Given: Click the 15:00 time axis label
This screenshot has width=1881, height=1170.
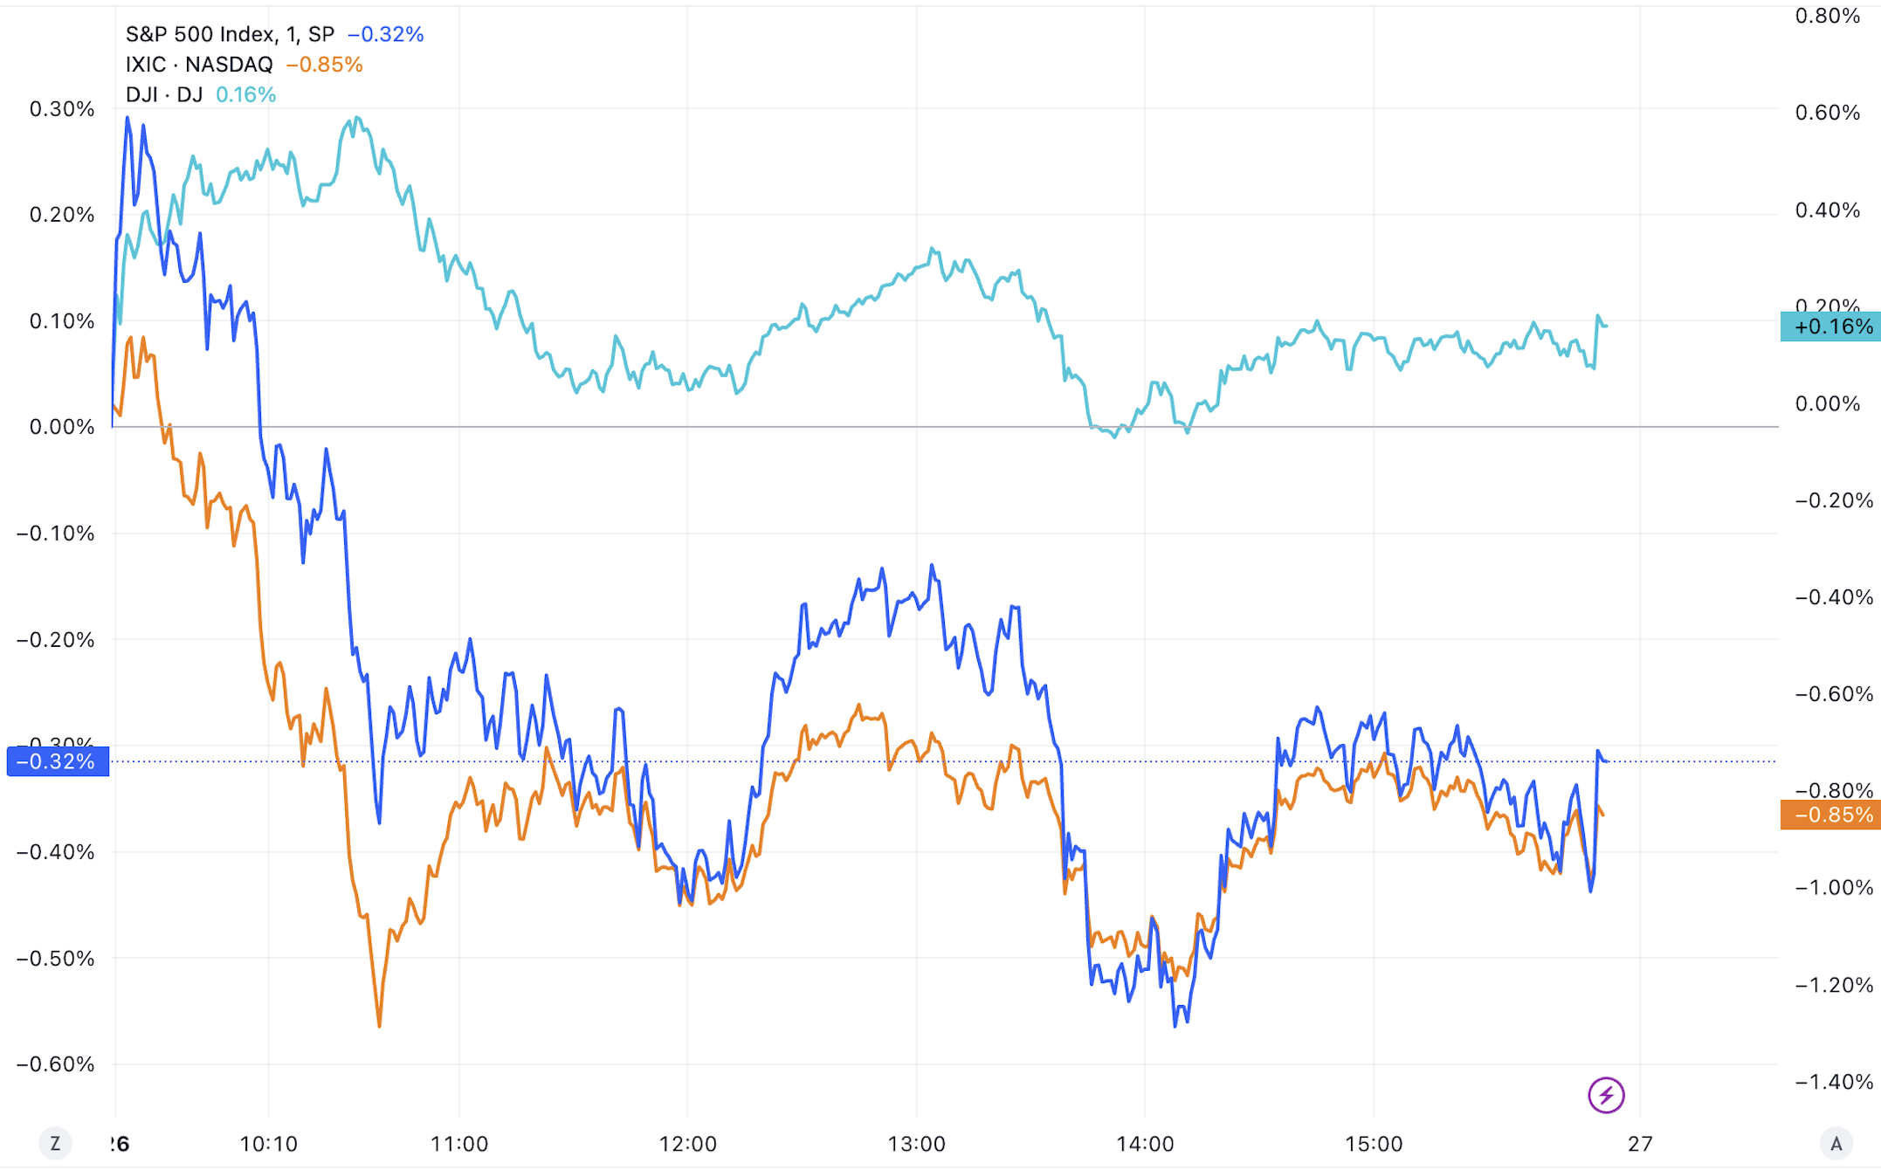Looking at the screenshot, I should [x=1374, y=1144].
